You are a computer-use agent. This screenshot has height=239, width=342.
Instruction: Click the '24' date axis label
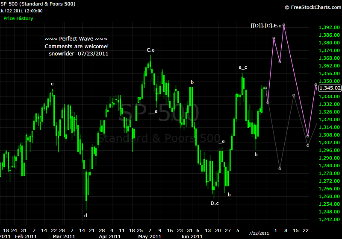[x=14, y=230]
